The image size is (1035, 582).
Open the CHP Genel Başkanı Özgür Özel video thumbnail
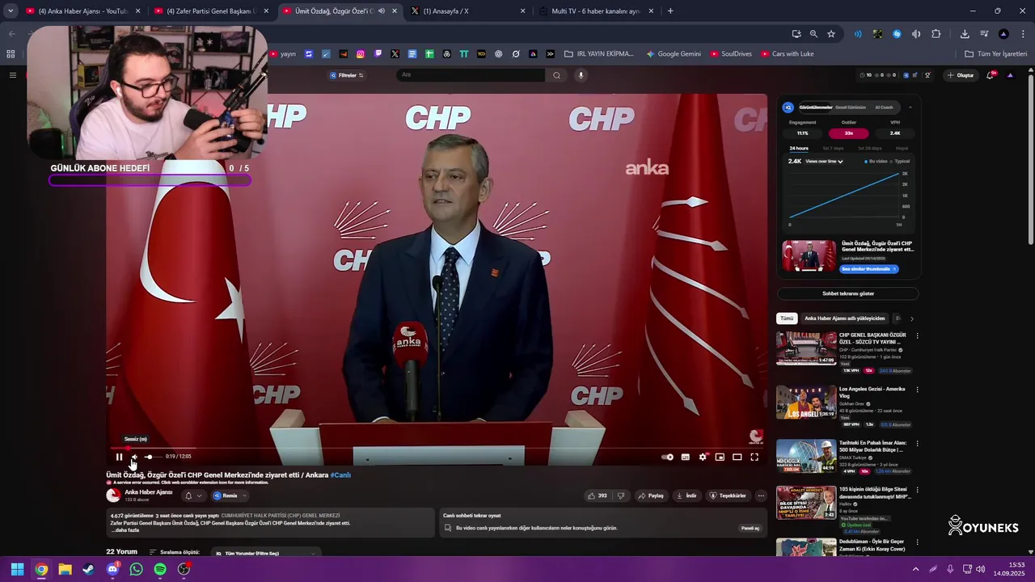(x=806, y=348)
